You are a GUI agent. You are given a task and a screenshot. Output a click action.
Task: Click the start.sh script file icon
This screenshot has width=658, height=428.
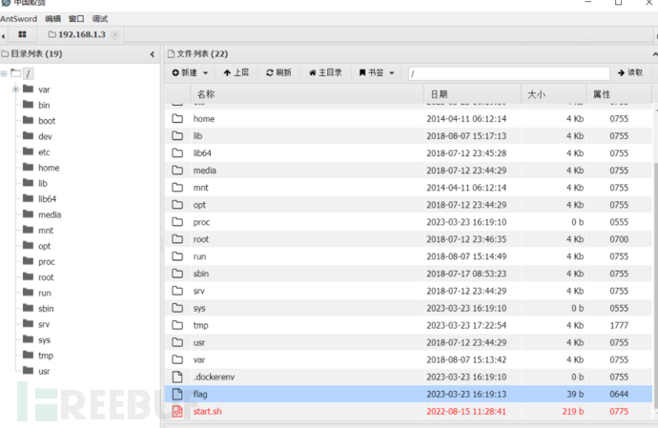177,411
